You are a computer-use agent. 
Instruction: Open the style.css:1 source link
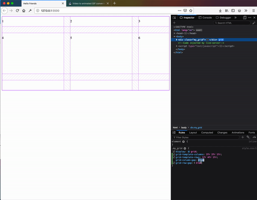[249, 148]
